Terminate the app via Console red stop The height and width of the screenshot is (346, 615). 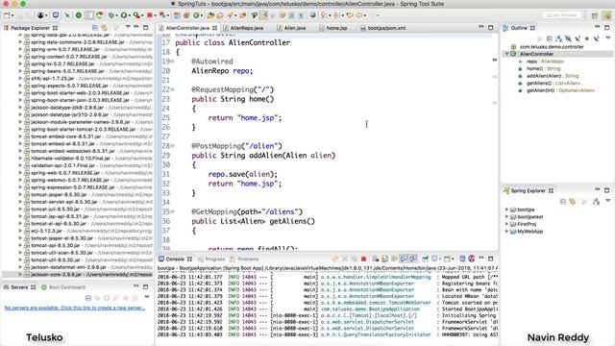tap(363, 259)
